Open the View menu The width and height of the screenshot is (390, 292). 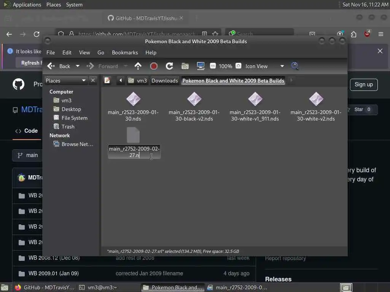tap(85, 52)
